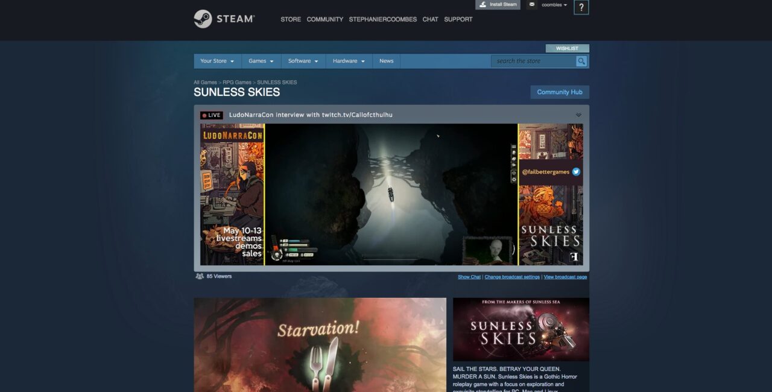
Task: Click the search magnifier icon in store bar
Action: (581, 61)
